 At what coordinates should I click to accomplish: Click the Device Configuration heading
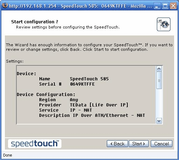point(46,95)
